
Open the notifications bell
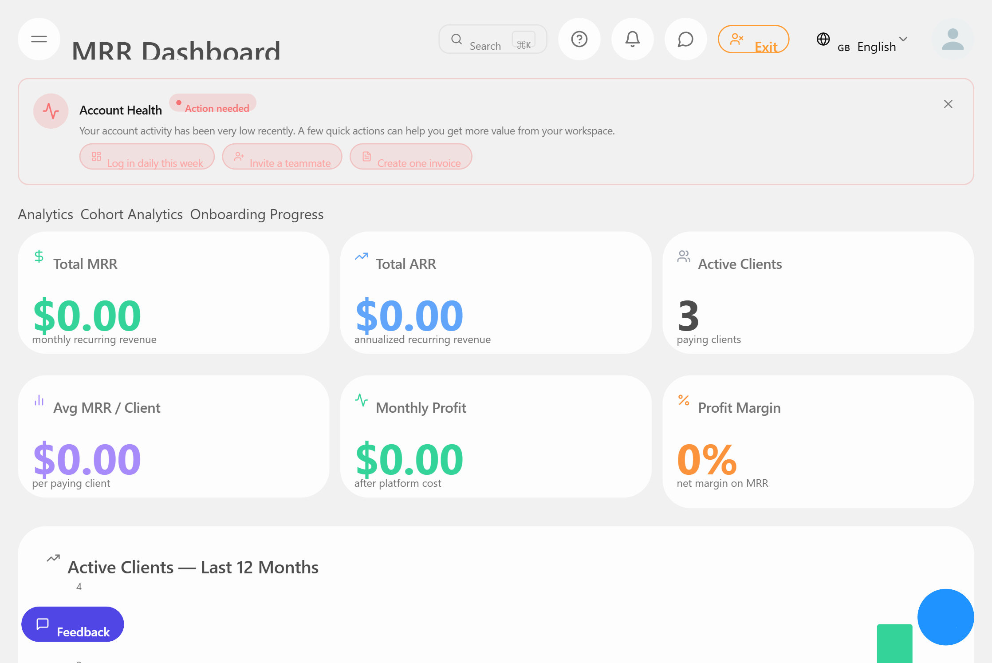point(632,39)
